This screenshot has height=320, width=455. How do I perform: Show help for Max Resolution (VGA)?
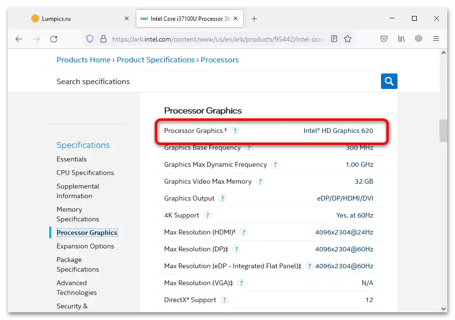[x=241, y=283]
